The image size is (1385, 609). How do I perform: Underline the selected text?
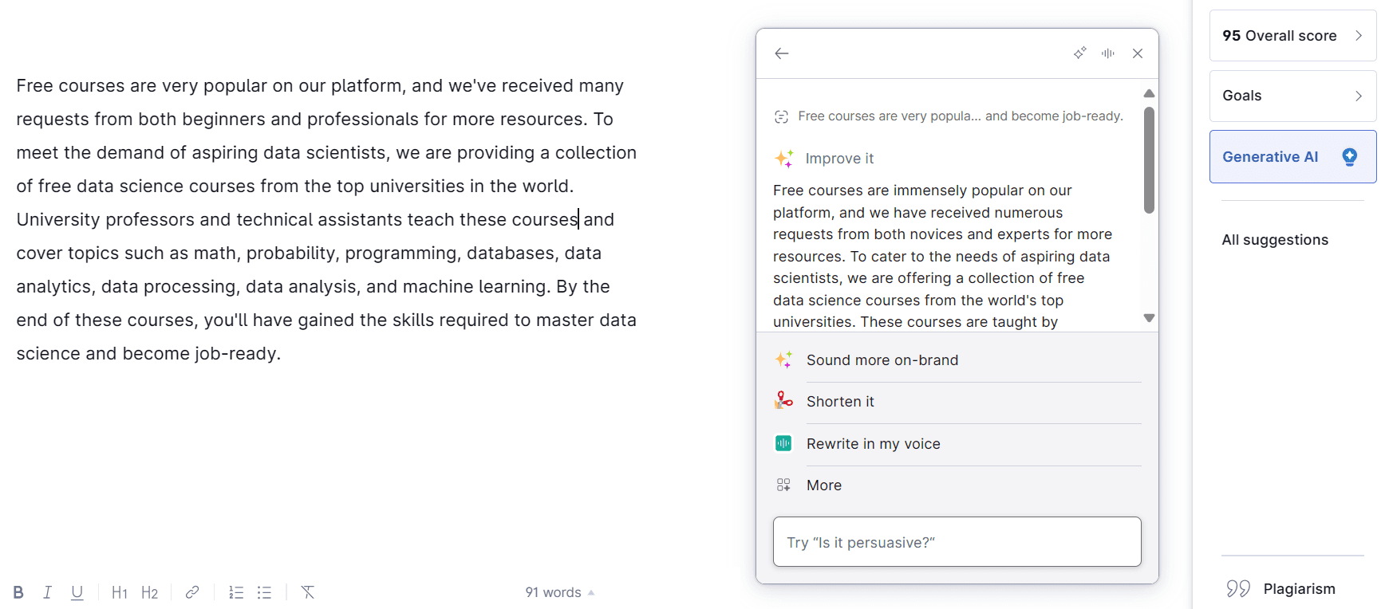[x=77, y=592]
